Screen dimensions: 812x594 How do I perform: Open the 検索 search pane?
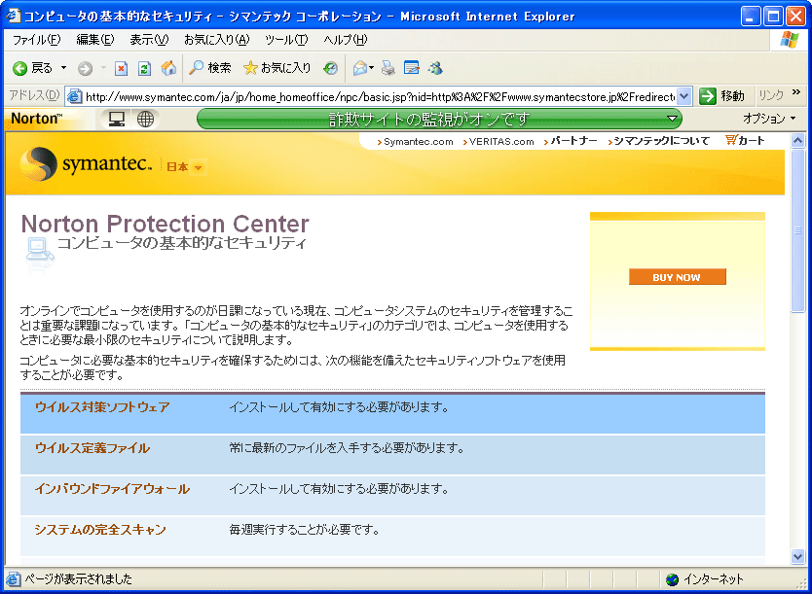209,68
